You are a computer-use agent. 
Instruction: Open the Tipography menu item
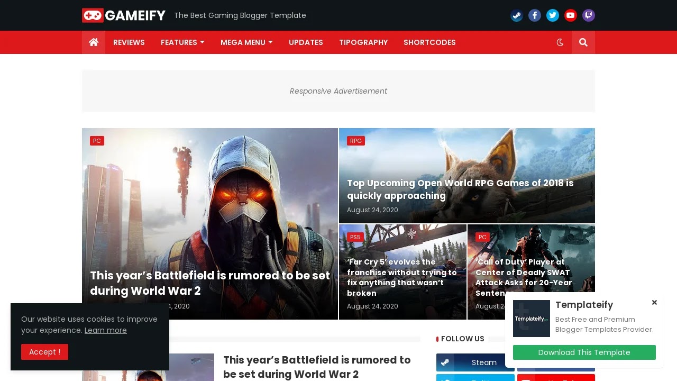coord(363,42)
